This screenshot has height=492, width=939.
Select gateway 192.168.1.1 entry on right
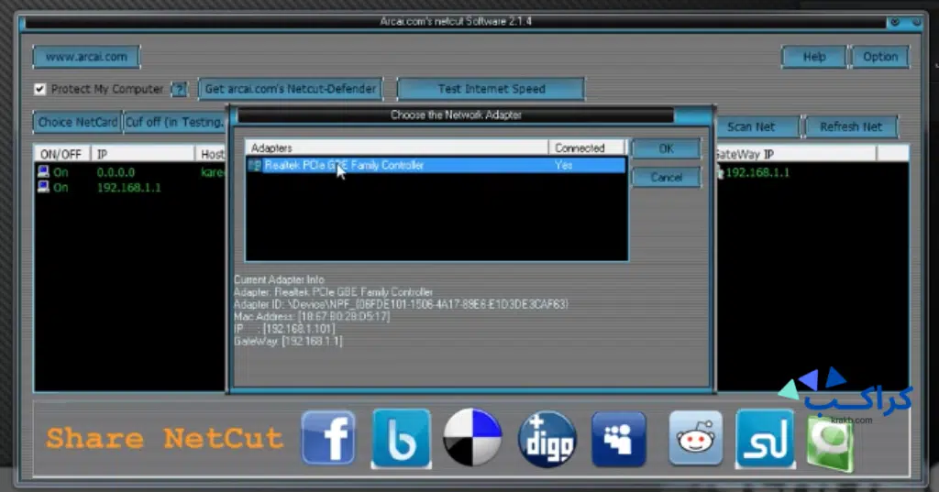click(757, 172)
